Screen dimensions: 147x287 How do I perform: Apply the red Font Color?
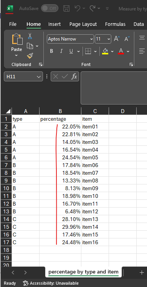[x=121, y=51]
